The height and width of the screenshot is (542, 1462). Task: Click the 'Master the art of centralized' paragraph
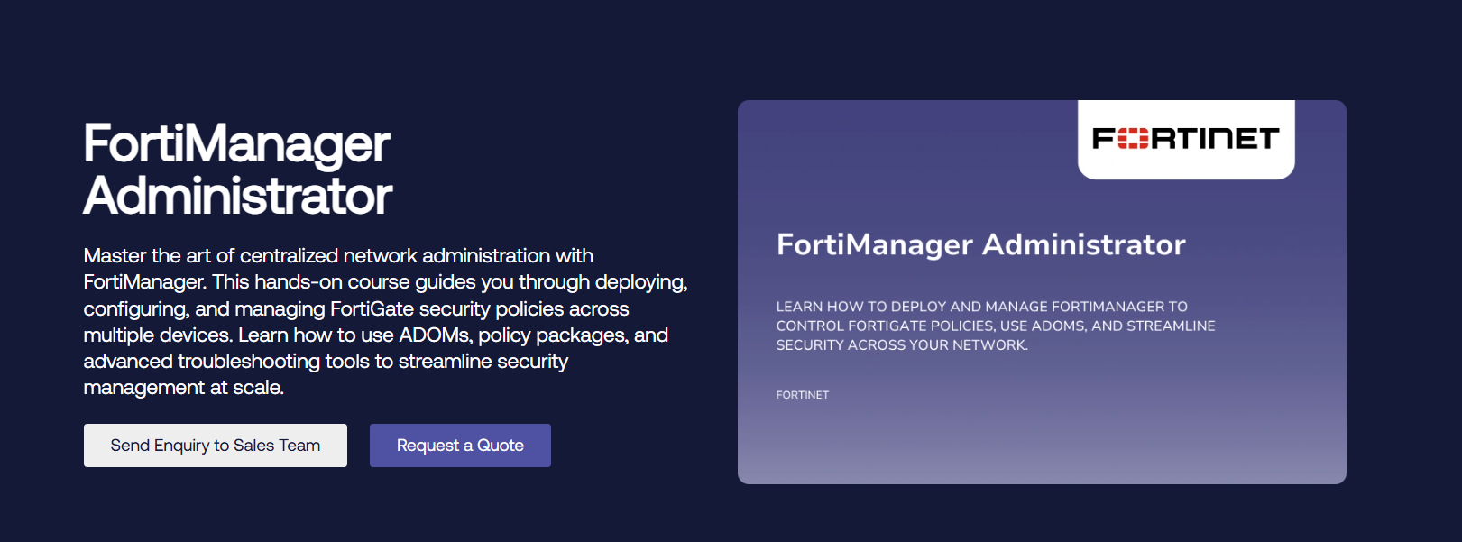pyautogui.click(x=386, y=322)
